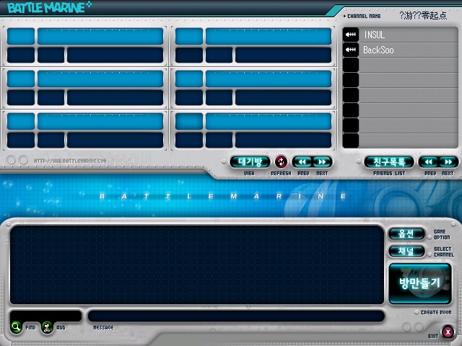Click the Find user magnifier icon
The width and height of the screenshot is (462, 346).
(17, 327)
